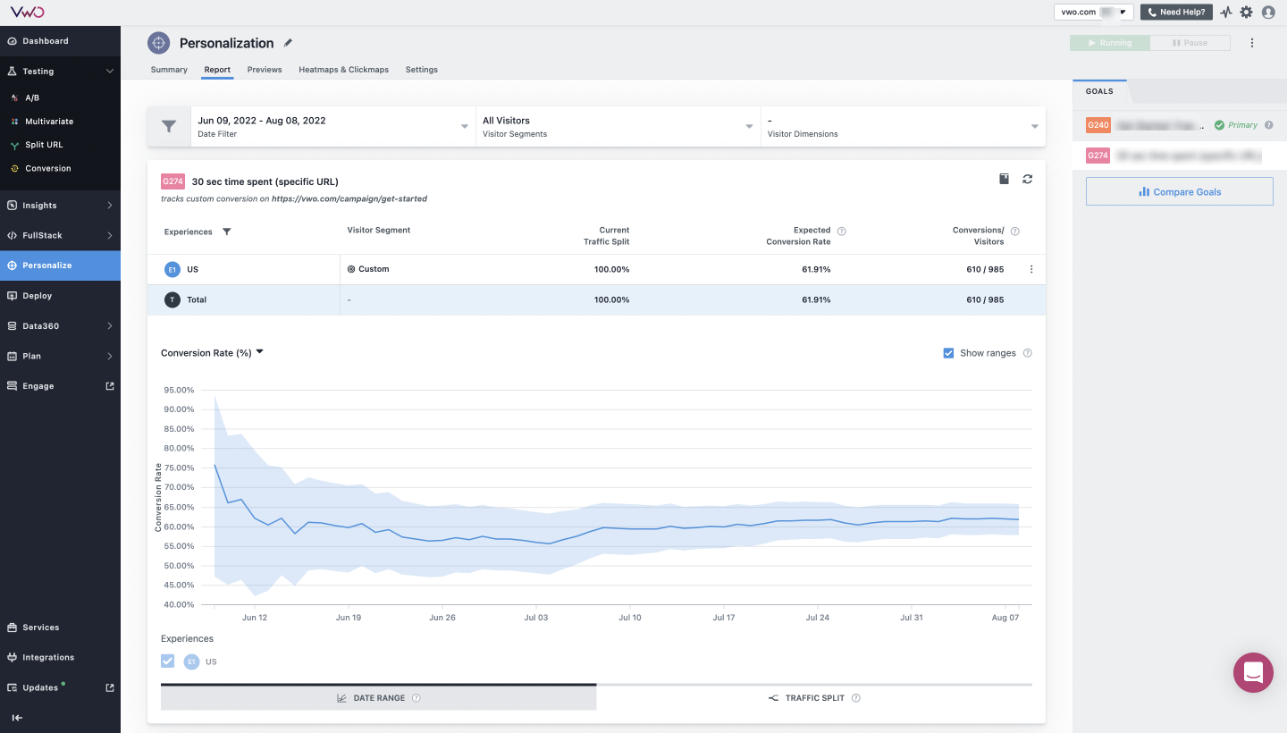Screen dimensions: 1287x733
Task: Switch to the Summary tab
Action: click(169, 69)
